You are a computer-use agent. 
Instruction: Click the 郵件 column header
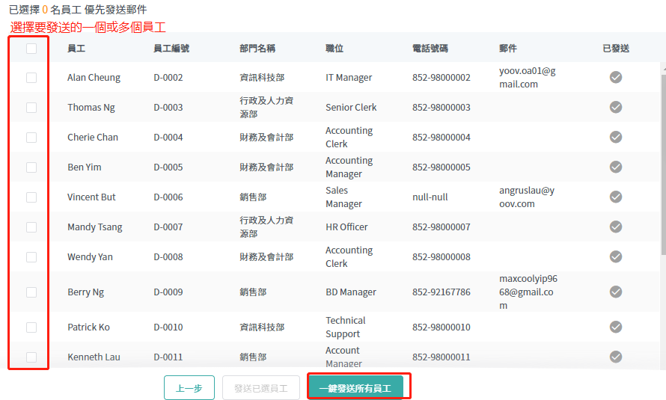(x=508, y=49)
